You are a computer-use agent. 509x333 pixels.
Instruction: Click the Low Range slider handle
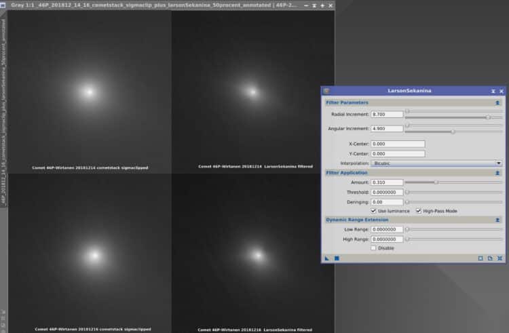pos(407,229)
